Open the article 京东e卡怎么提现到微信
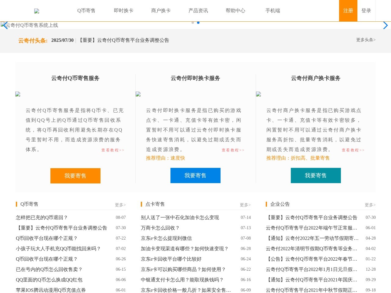This screenshot has width=391, height=293. click(x=166, y=238)
